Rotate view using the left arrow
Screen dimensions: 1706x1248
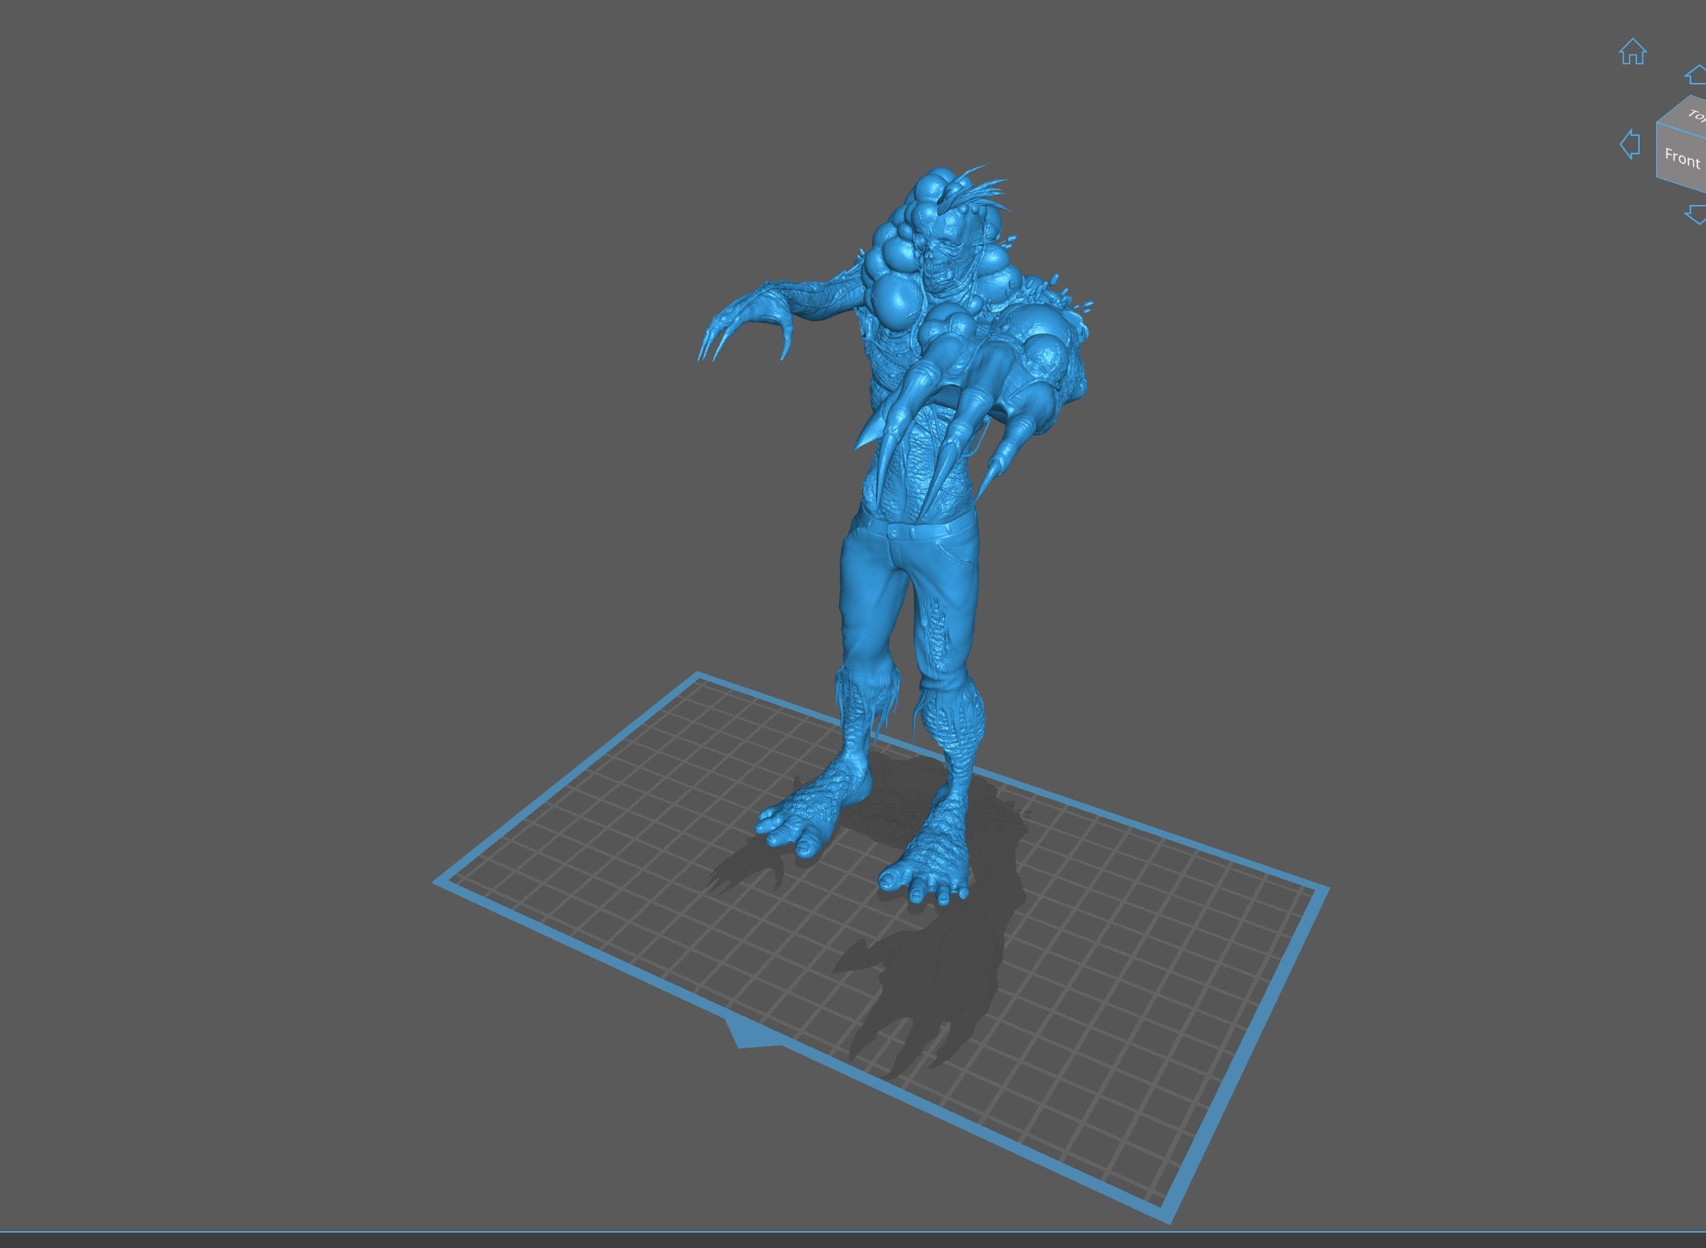1630,143
